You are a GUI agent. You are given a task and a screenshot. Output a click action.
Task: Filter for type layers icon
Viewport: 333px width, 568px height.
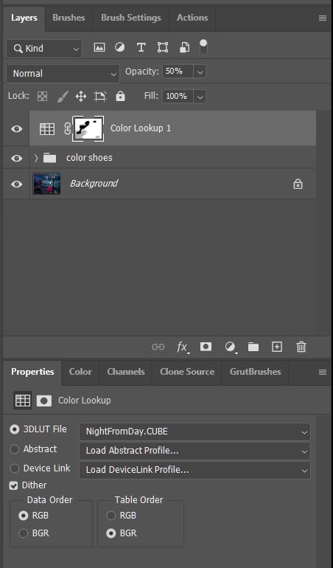(141, 47)
